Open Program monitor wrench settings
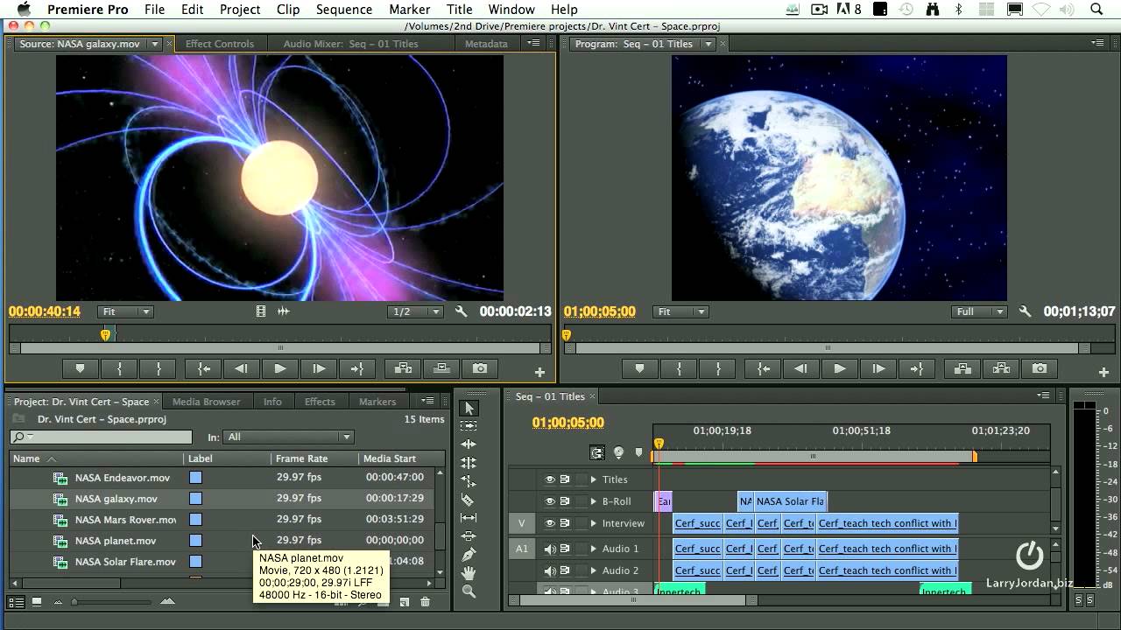This screenshot has height=630, width=1121. [x=1025, y=311]
